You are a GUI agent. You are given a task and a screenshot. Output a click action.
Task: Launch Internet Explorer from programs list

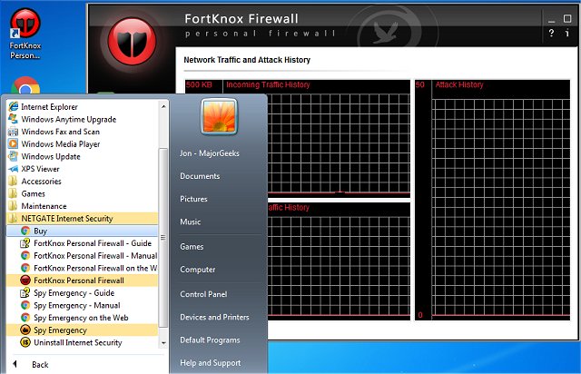tap(82, 107)
